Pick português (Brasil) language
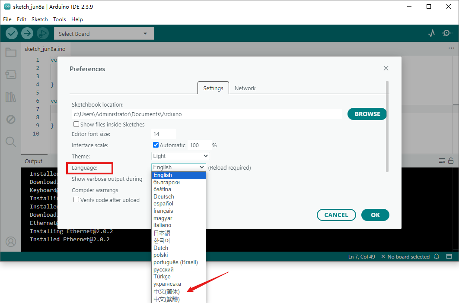Viewport: 459px width, 303px height. pos(178,262)
